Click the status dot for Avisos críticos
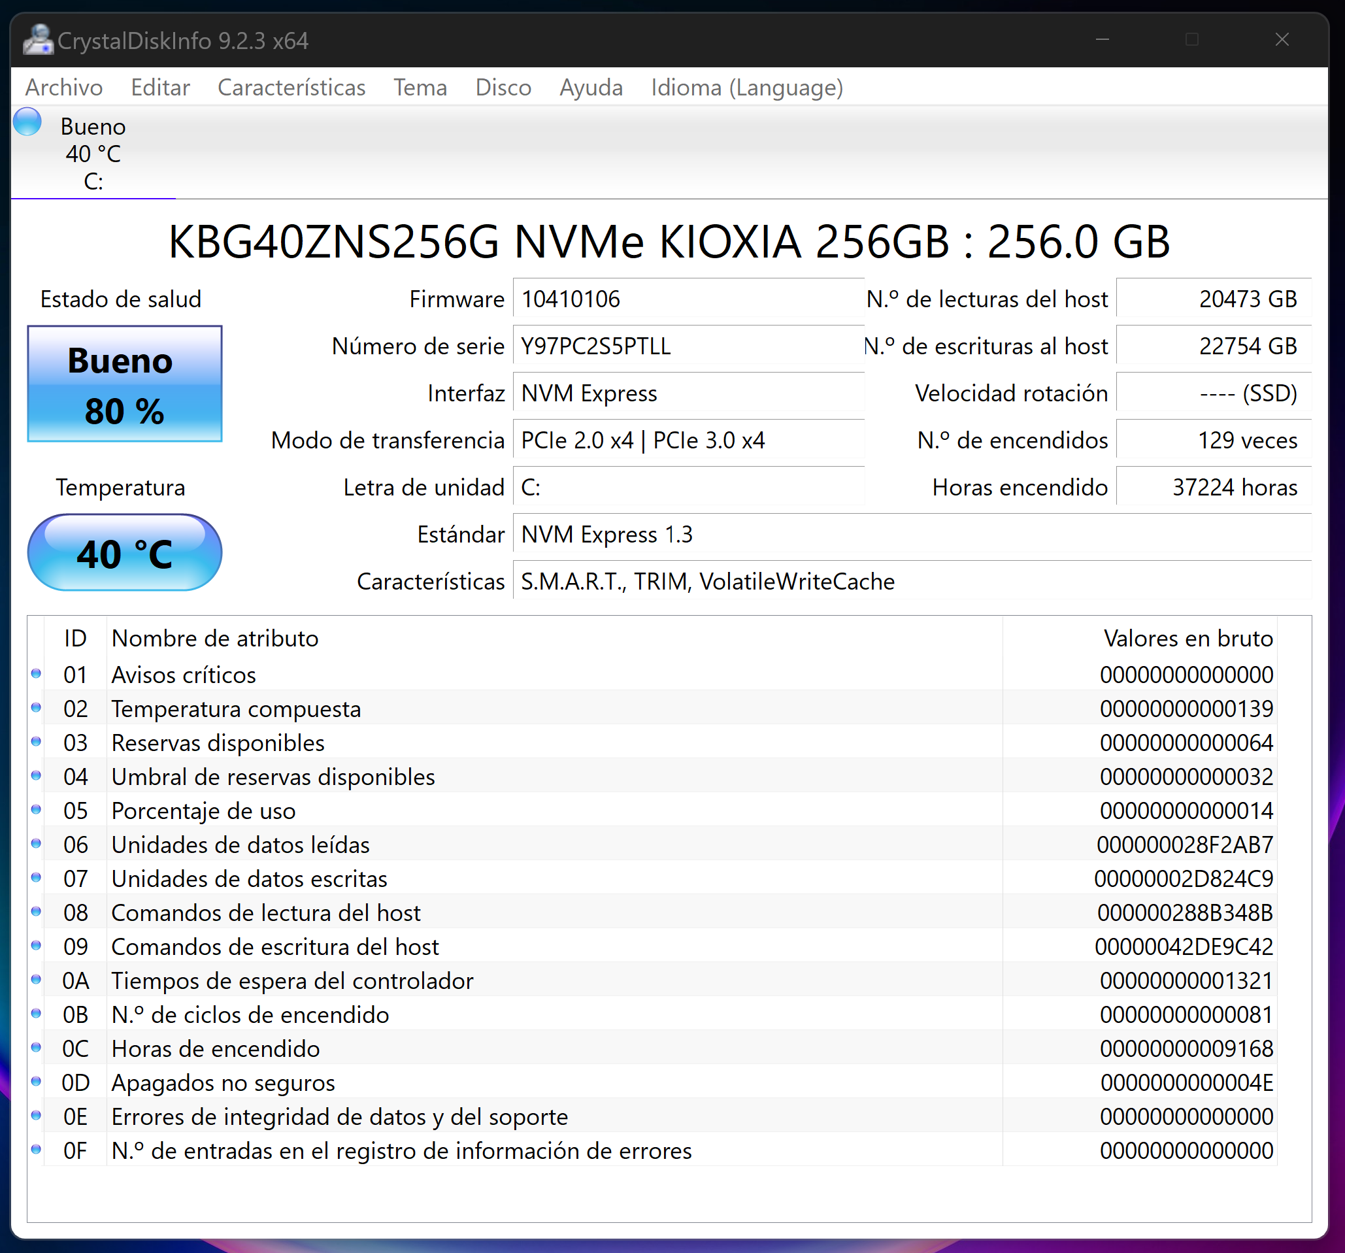This screenshot has width=1345, height=1253. point(37,674)
